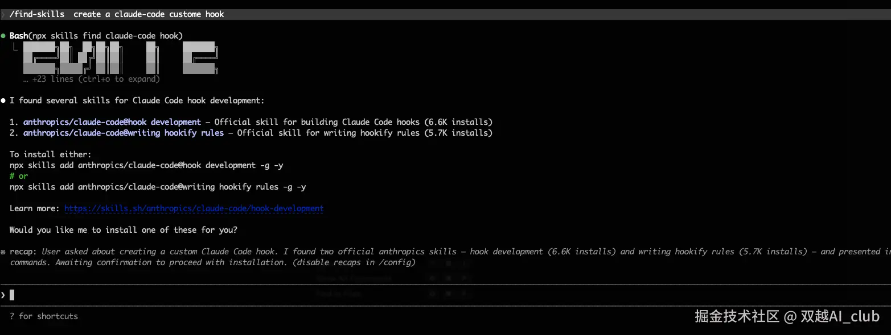Click 'npx skills add ...@writing hookify rules -g -y' command

(158, 187)
